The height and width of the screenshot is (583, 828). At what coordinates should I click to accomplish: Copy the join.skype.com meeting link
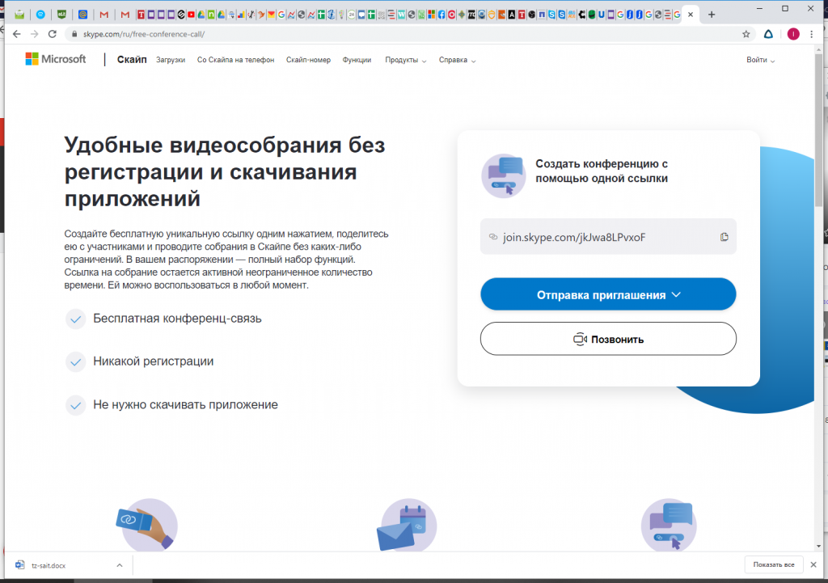(724, 237)
